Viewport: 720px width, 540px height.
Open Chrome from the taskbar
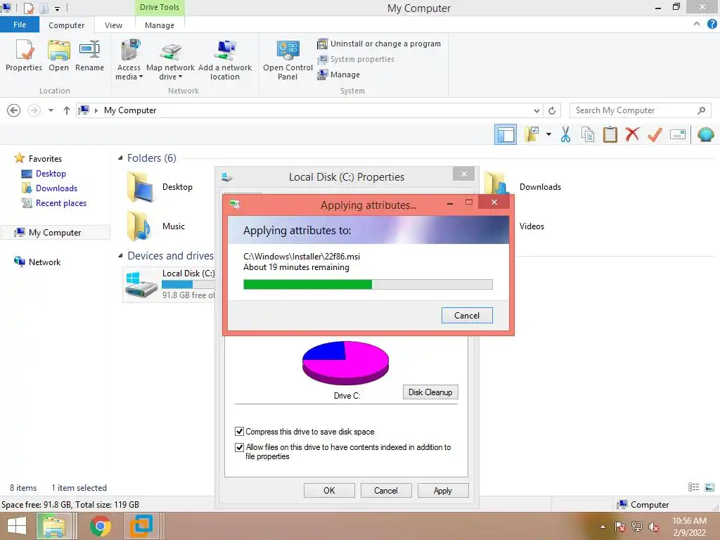(100, 526)
